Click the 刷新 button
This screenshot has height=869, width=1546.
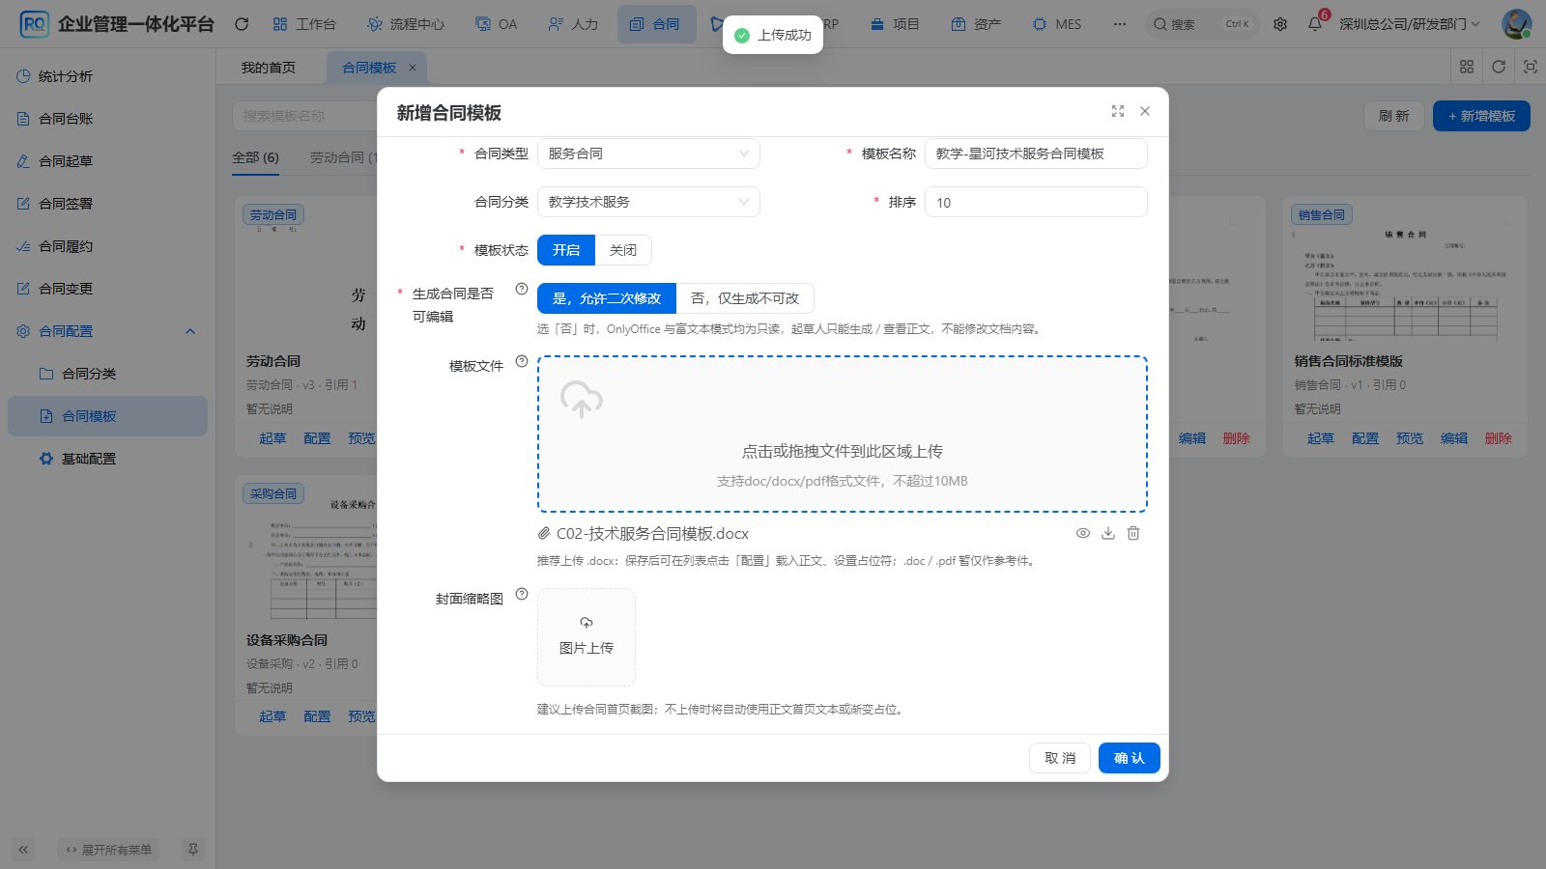pos(1394,116)
